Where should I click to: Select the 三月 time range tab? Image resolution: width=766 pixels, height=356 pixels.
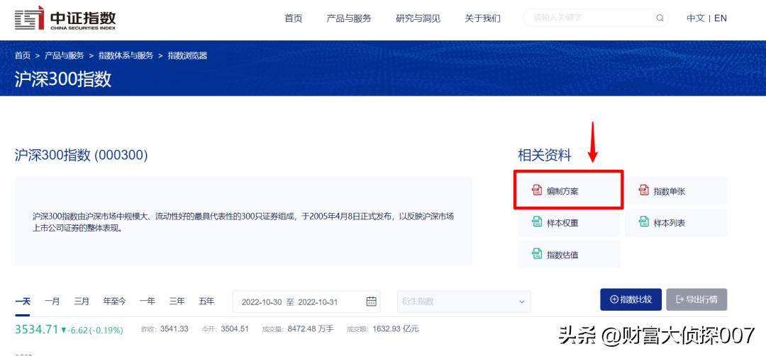(82, 302)
